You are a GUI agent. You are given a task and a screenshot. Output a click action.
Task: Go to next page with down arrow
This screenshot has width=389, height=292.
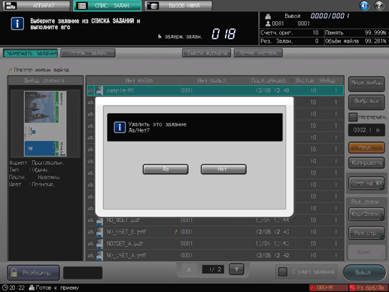click(236, 269)
